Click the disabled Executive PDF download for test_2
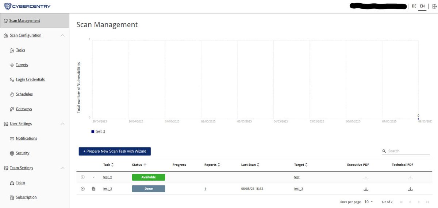This screenshot has height=208, width=438. point(366,177)
